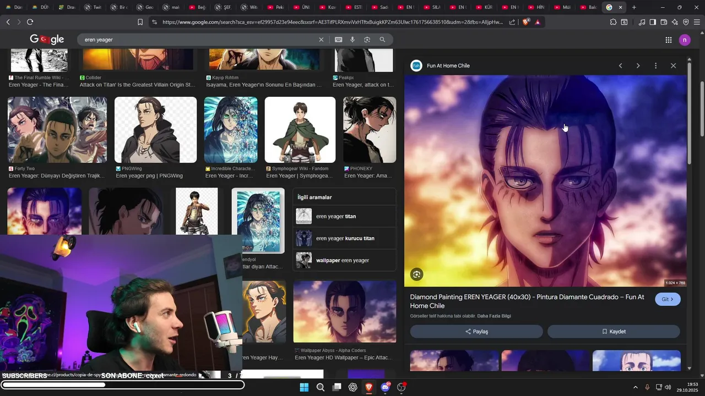
Task: Switch to the 'ESTI' browser tab
Action: 353,7
